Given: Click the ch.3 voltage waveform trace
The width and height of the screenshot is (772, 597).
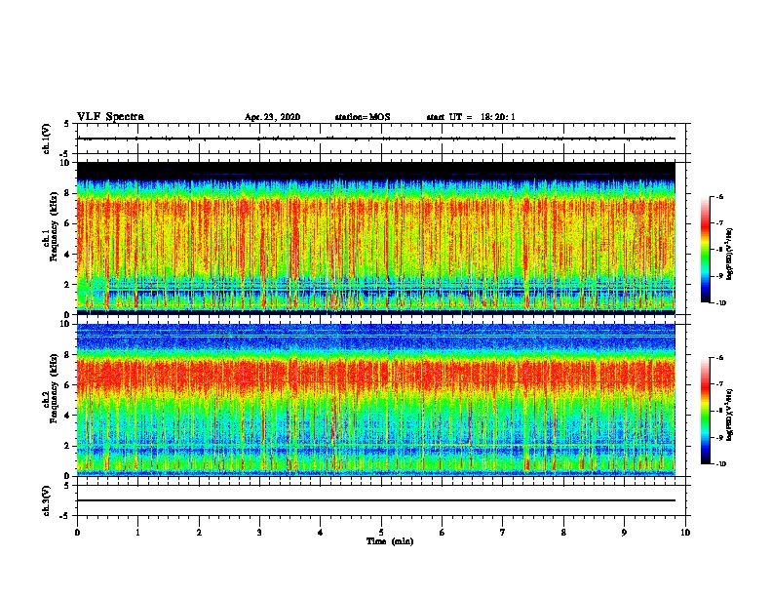Looking at the screenshot, I should (376, 500).
